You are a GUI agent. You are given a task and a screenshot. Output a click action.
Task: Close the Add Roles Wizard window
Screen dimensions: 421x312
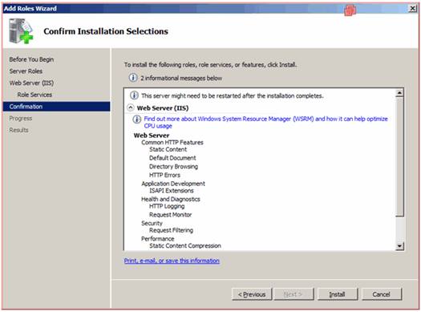[x=412, y=9]
